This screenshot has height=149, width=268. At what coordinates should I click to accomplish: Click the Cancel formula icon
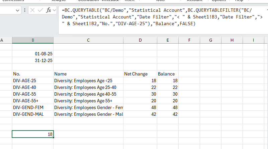(x=32, y=10)
